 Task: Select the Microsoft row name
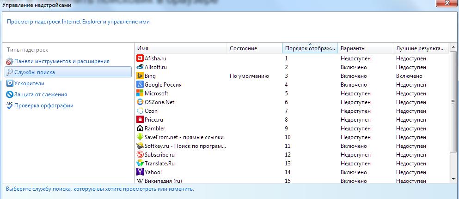coord(156,94)
